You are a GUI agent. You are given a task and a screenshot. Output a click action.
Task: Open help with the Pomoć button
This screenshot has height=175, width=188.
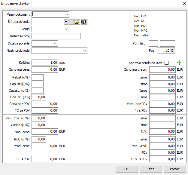[x=174, y=169]
